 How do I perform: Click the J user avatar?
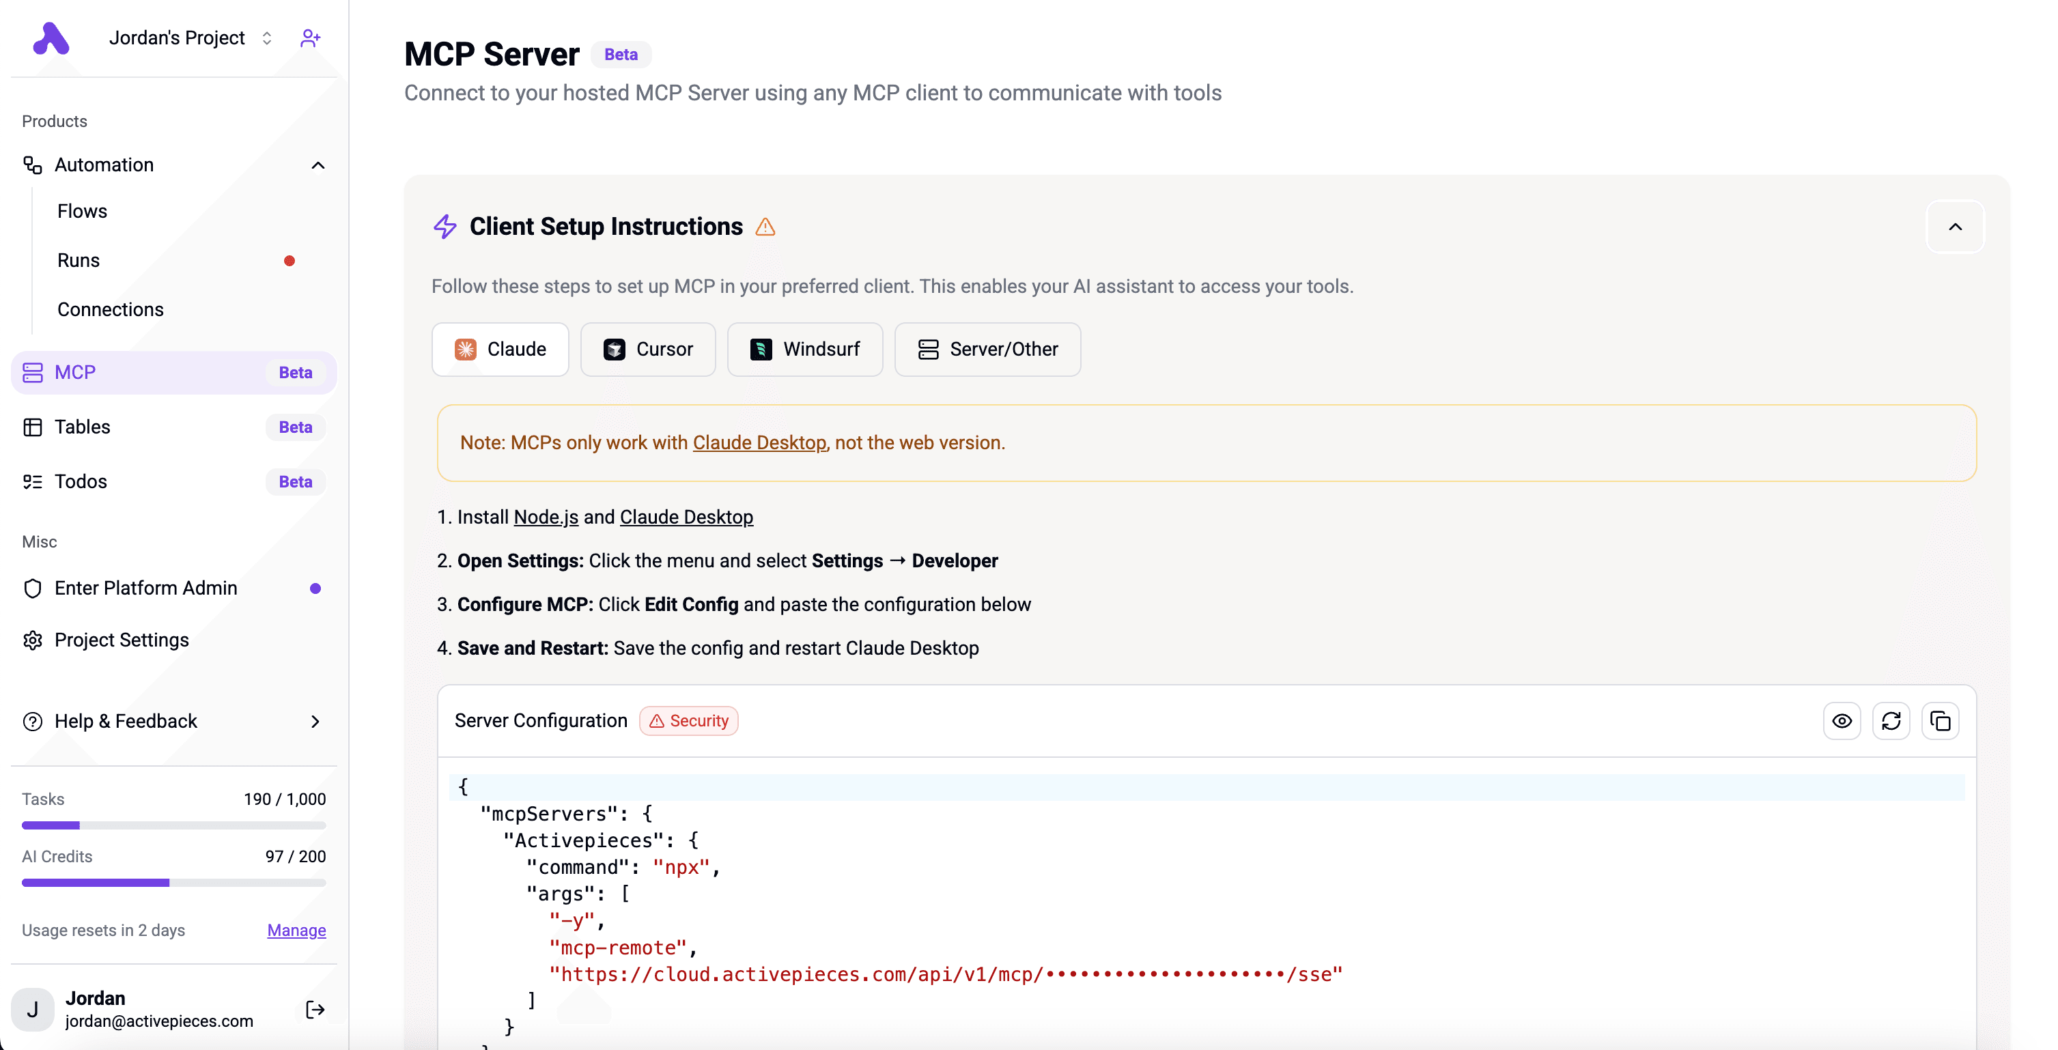tap(33, 1009)
